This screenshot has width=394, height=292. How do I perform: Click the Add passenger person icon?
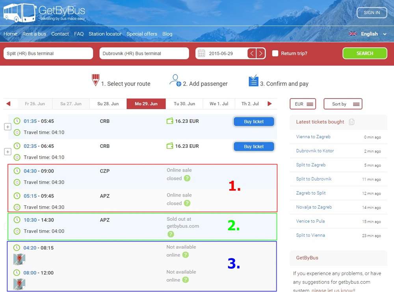point(175,80)
